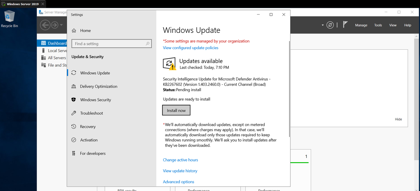Open the Recycle Bin desktop icon
The image size is (420, 191).
coord(9,19)
